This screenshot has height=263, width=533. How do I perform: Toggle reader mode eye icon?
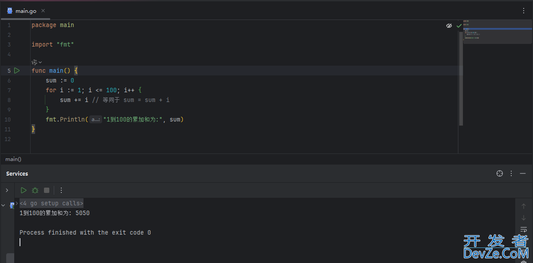click(x=449, y=26)
